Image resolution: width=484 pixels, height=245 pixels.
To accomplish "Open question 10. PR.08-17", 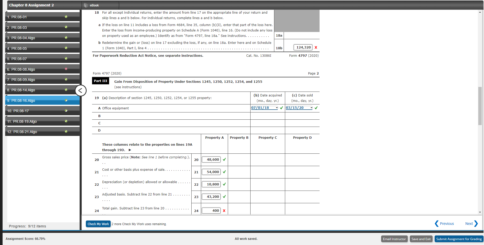I will click(42, 111).
